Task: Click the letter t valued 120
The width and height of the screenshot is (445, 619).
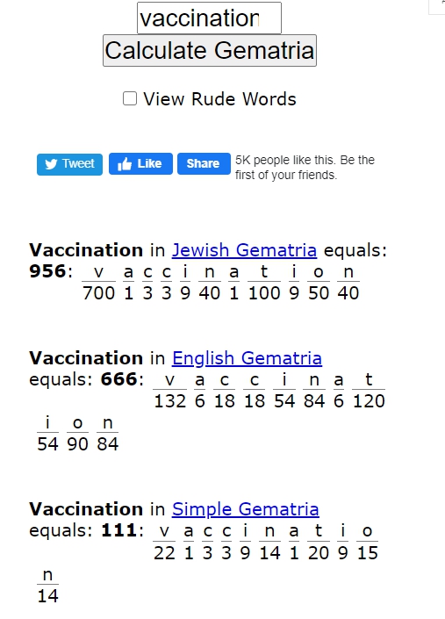Action: click(x=369, y=379)
